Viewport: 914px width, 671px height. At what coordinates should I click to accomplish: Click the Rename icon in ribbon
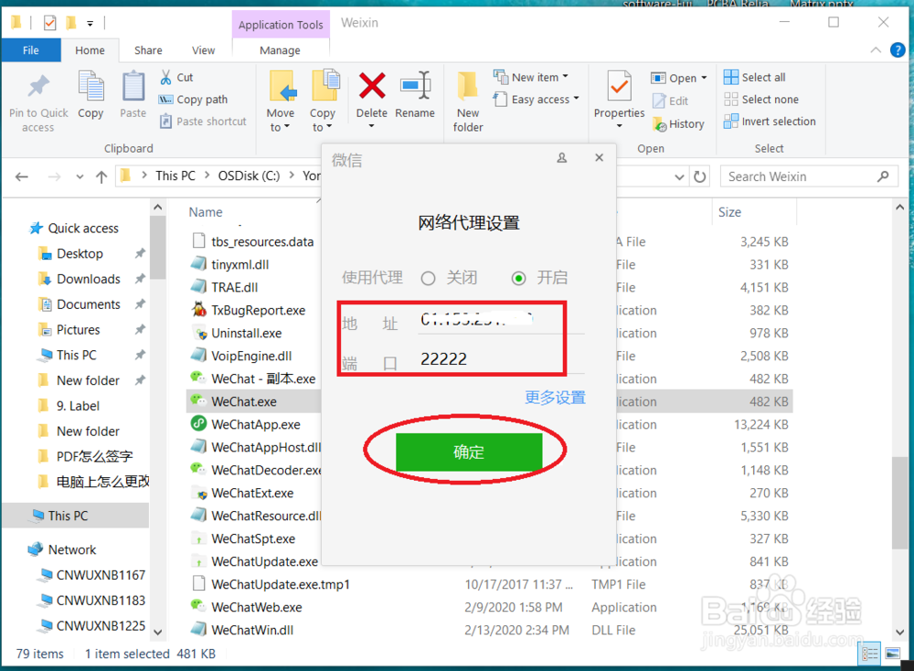click(415, 86)
